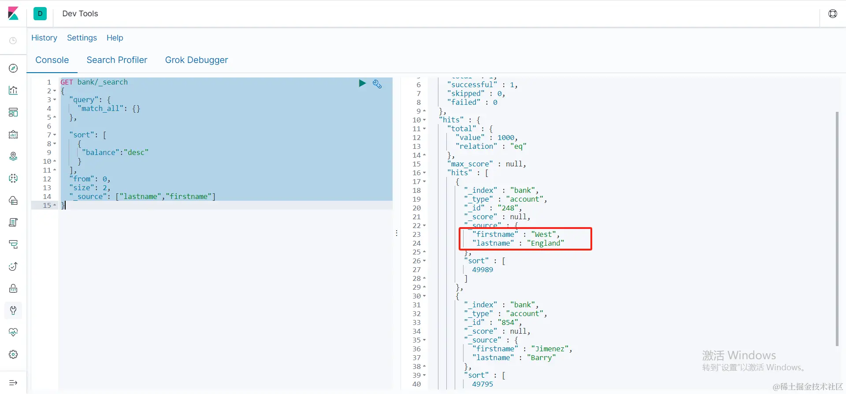
Task: Switch to Grok Debugger tab
Action: (197, 60)
